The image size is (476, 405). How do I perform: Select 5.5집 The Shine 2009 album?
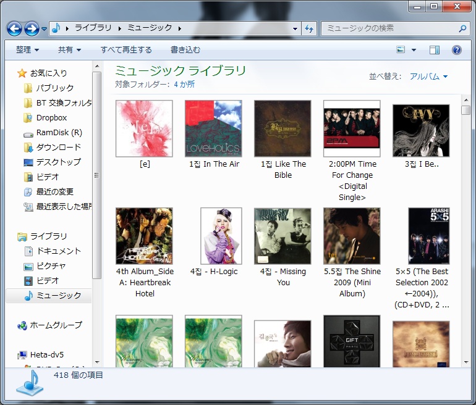point(352,236)
